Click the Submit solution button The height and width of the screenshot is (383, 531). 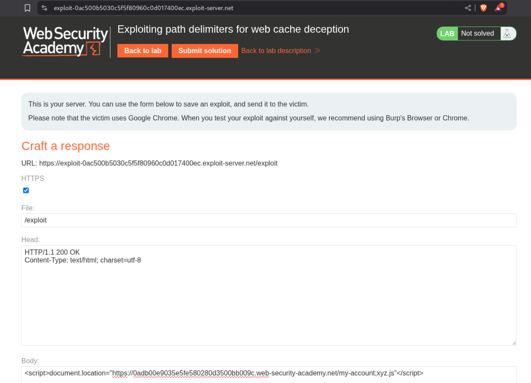pos(205,51)
